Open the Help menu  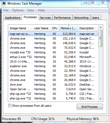tap(41, 10)
